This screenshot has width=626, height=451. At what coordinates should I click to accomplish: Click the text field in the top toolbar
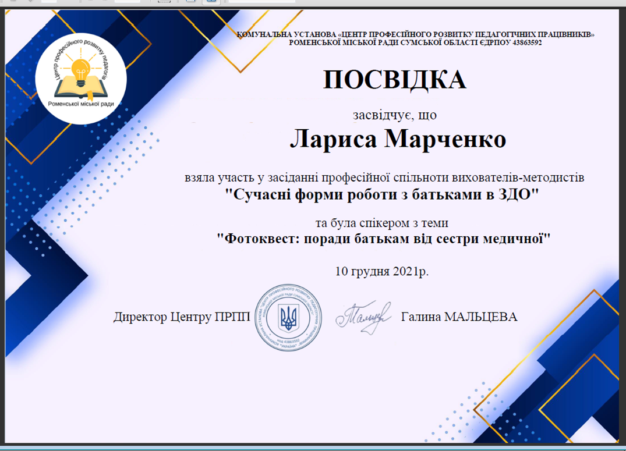click(x=262, y=1)
